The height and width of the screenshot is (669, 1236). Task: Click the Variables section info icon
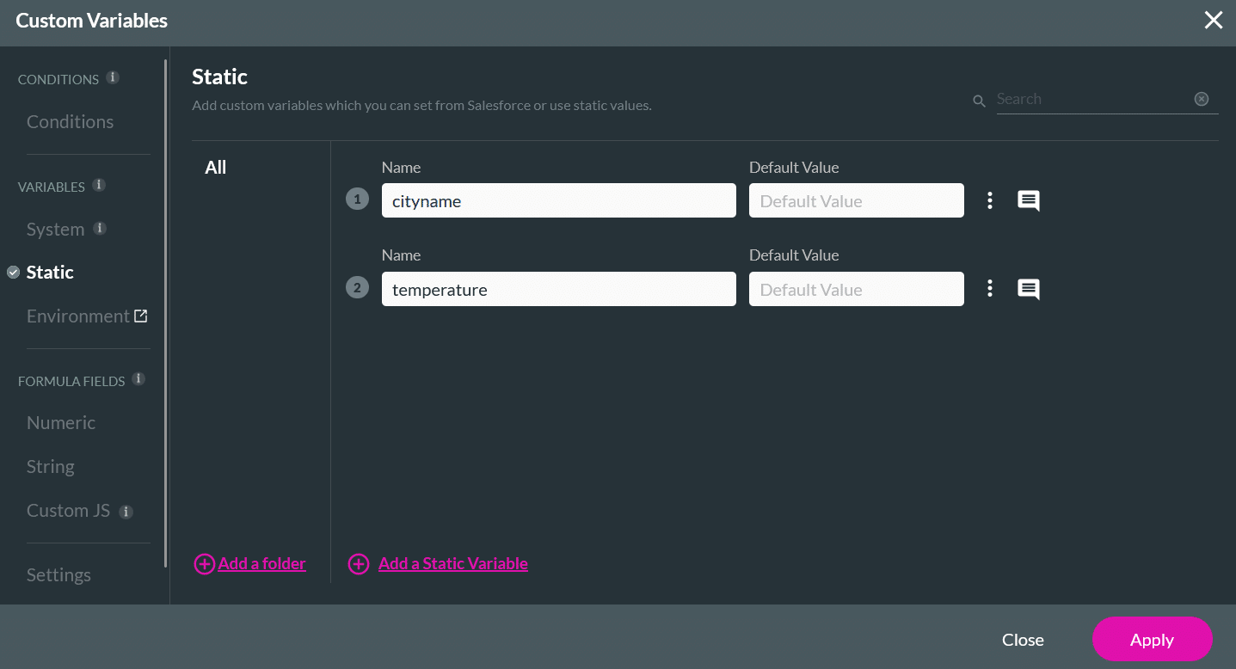(x=97, y=183)
